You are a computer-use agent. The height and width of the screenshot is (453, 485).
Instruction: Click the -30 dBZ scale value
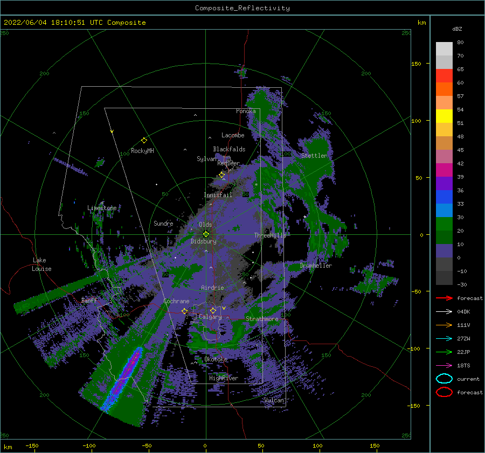point(462,285)
